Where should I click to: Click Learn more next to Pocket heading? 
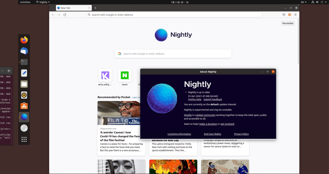136,97
